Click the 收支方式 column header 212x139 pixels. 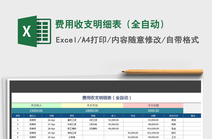pyautogui.click(x=174, y=116)
